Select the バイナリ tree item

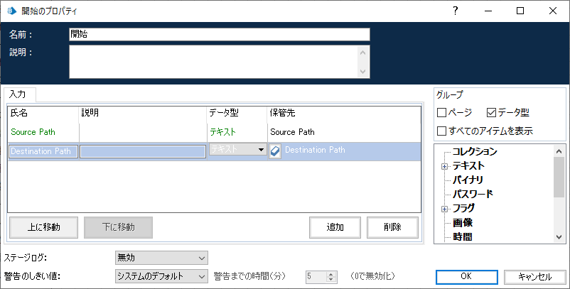(x=468, y=180)
